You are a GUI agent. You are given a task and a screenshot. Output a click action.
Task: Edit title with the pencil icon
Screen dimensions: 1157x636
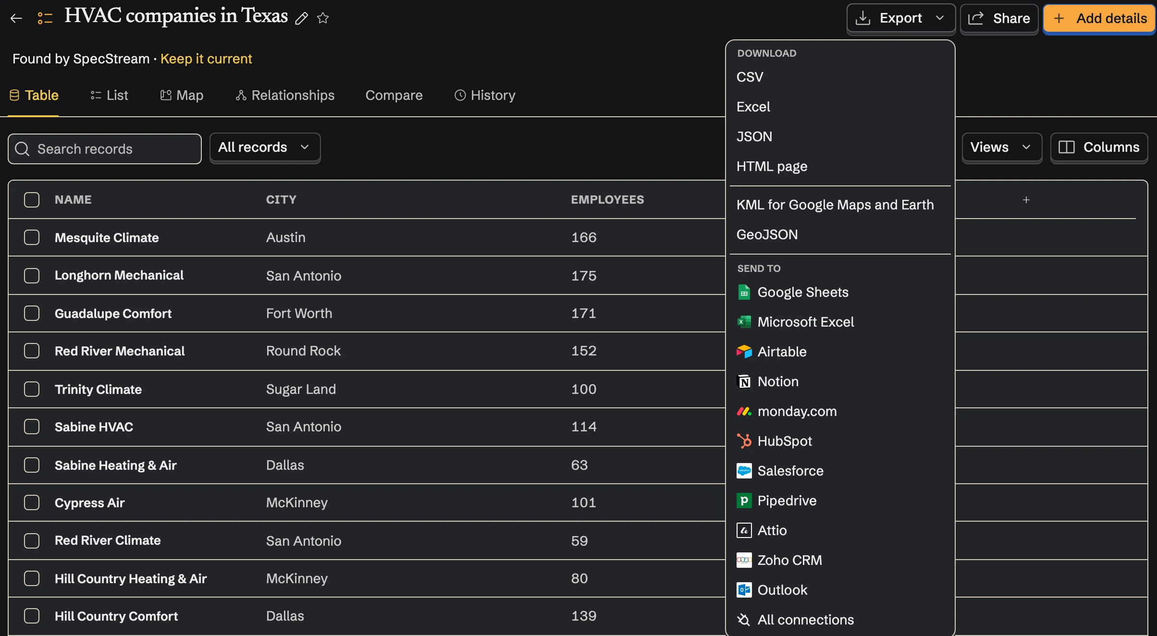pos(301,18)
